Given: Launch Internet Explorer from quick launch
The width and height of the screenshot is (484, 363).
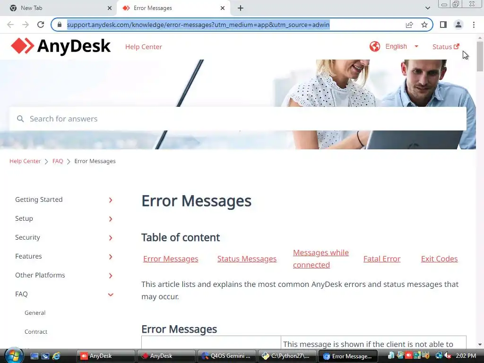Looking at the screenshot, I should (x=56, y=356).
